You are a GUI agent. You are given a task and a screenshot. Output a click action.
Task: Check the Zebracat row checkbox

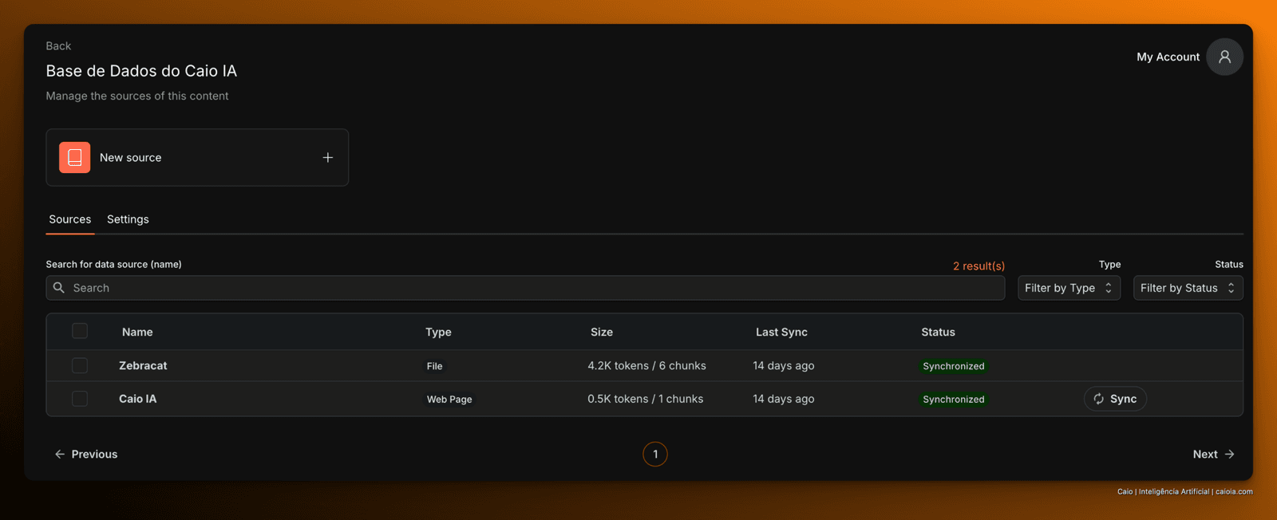pos(80,365)
